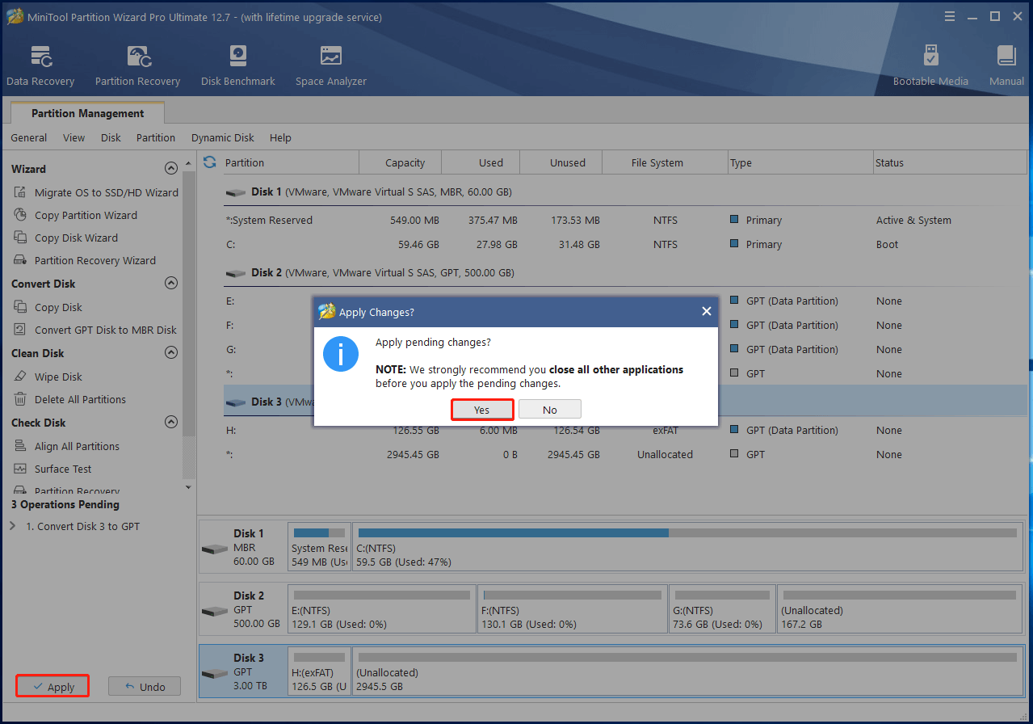The image size is (1033, 724).
Task: Open the Dynamic Disk menu
Action: pyautogui.click(x=222, y=137)
